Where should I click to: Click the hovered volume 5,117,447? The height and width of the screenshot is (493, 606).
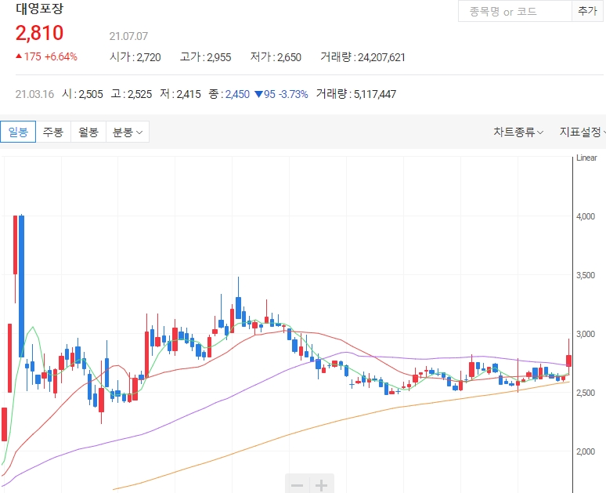(x=375, y=94)
